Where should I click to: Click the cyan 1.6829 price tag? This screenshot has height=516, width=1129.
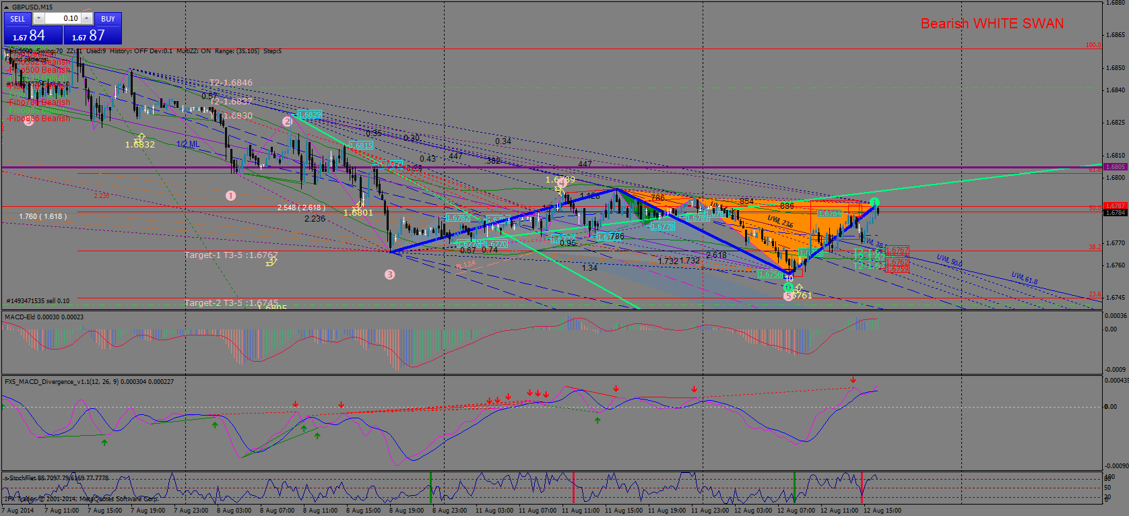coord(309,115)
